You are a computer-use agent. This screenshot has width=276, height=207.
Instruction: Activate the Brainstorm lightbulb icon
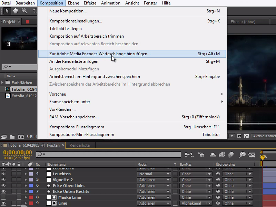pos(243,155)
